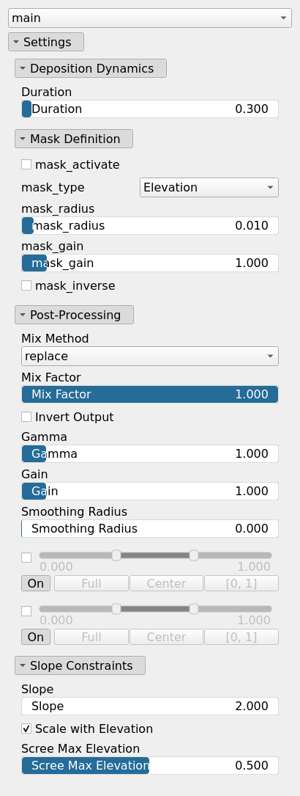This screenshot has width=300, height=796.
Task: Open the main dropdown at top
Action: click(150, 18)
